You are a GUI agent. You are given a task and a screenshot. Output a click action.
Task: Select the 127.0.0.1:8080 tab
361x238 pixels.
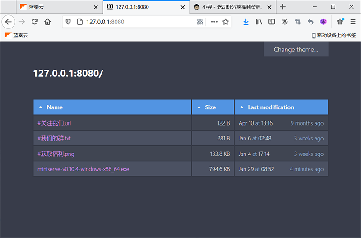tap(146, 7)
